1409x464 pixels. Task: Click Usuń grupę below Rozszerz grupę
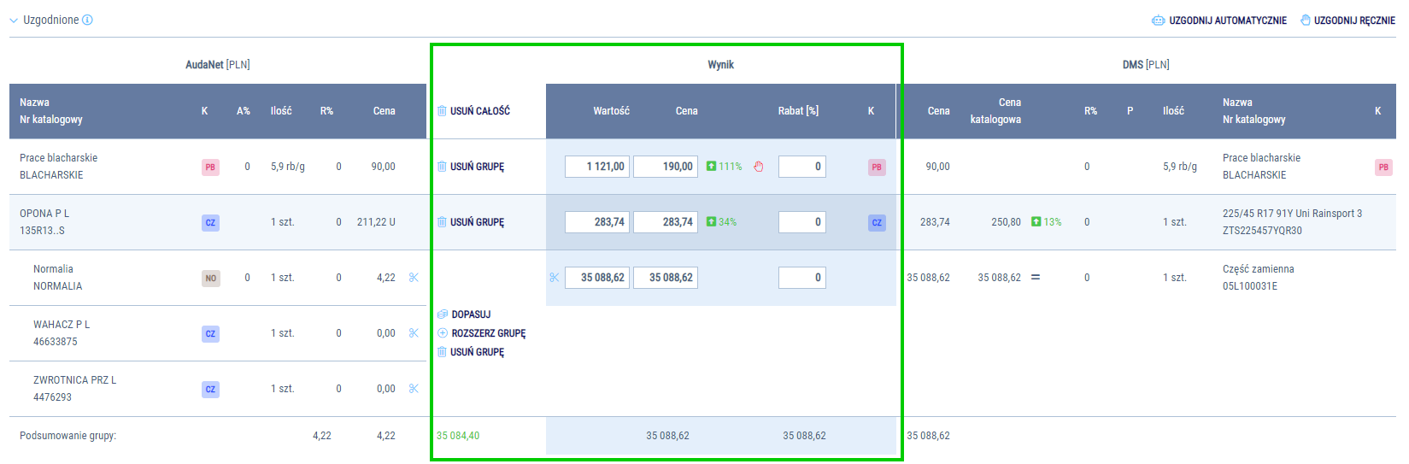coord(471,352)
